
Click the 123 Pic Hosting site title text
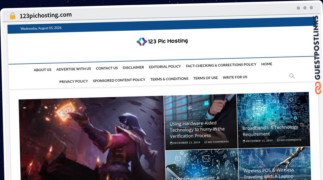point(168,41)
